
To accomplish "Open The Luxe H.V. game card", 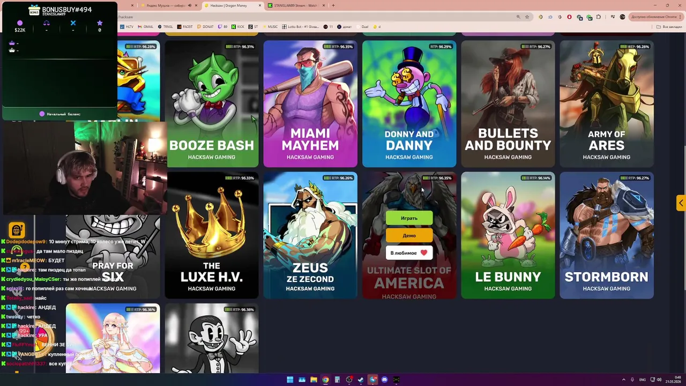I will coord(212,235).
